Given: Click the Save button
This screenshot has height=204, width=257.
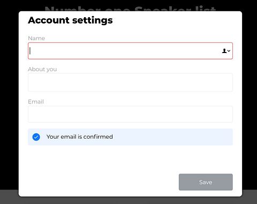Looking at the screenshot, I should [206, 182].
